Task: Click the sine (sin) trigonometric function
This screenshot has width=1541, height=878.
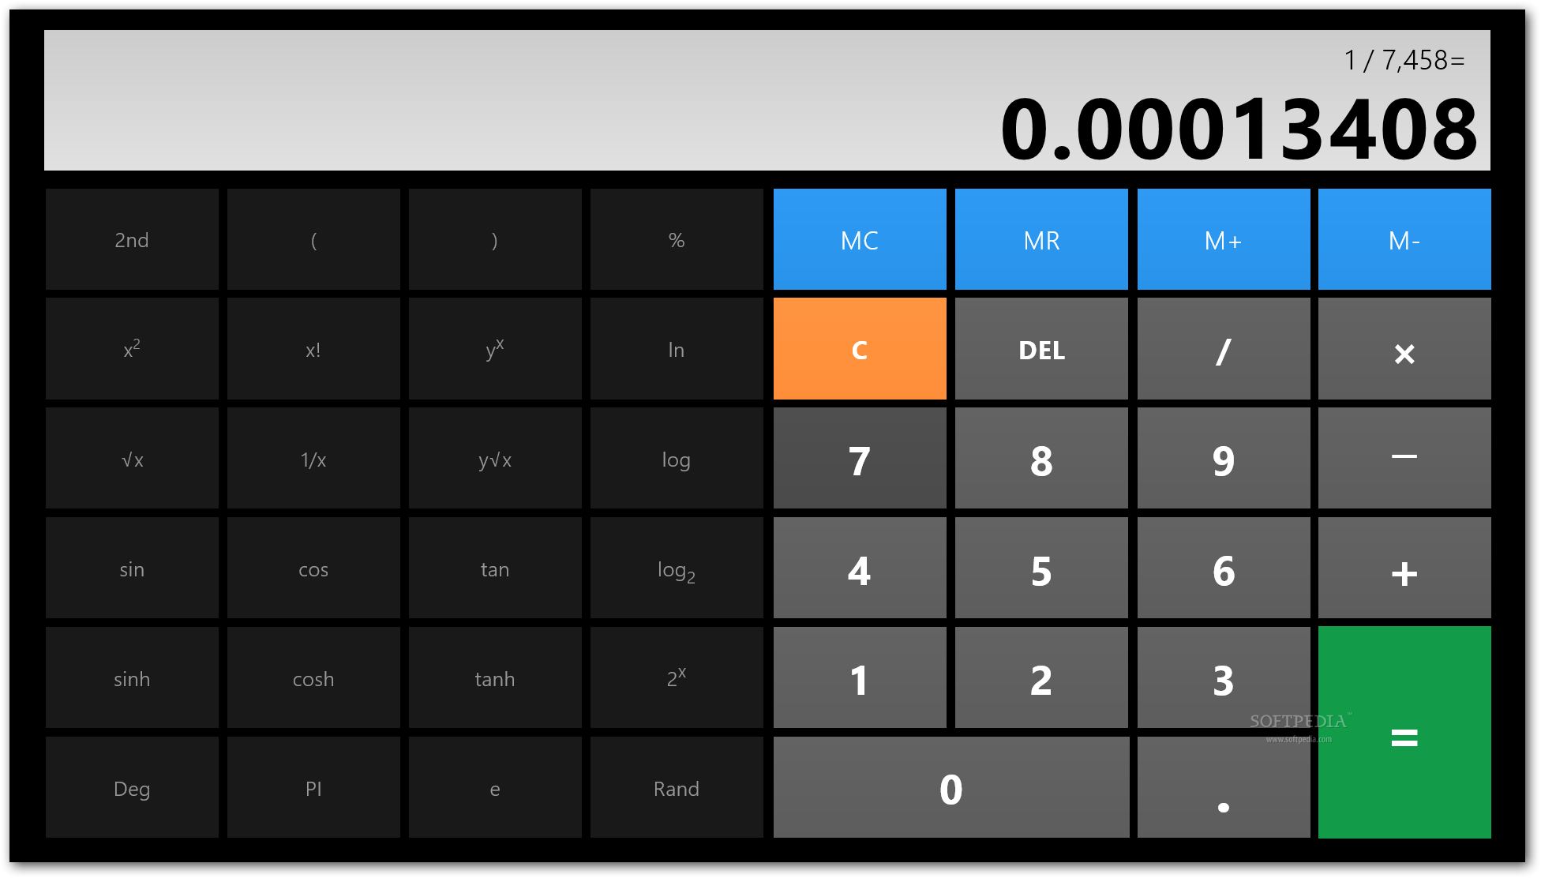Action: coord(129,568)
